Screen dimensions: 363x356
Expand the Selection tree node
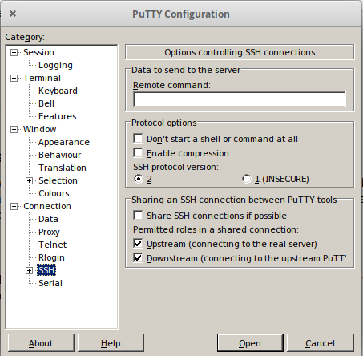tap(29, 181)
